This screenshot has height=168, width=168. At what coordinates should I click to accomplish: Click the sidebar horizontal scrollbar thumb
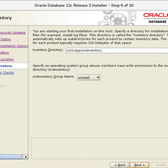point(11,157)
